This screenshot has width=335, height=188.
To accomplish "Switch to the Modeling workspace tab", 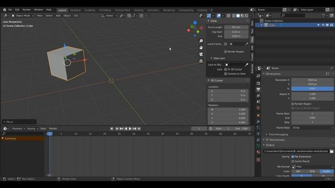I will click(x=75, y=10).
